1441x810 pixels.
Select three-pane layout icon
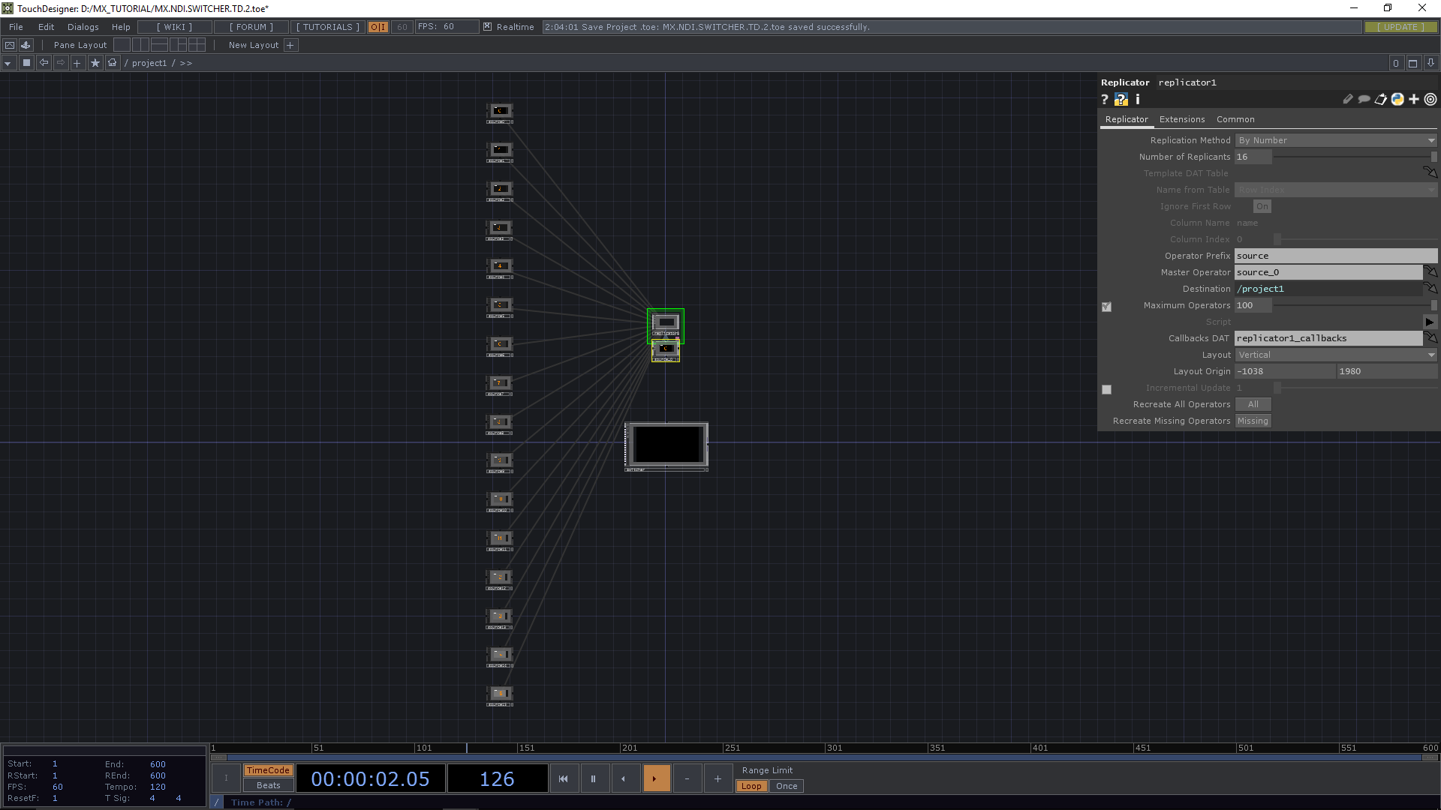click(178, 45)
